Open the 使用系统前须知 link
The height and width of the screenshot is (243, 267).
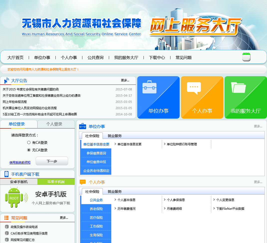(20, 162)
